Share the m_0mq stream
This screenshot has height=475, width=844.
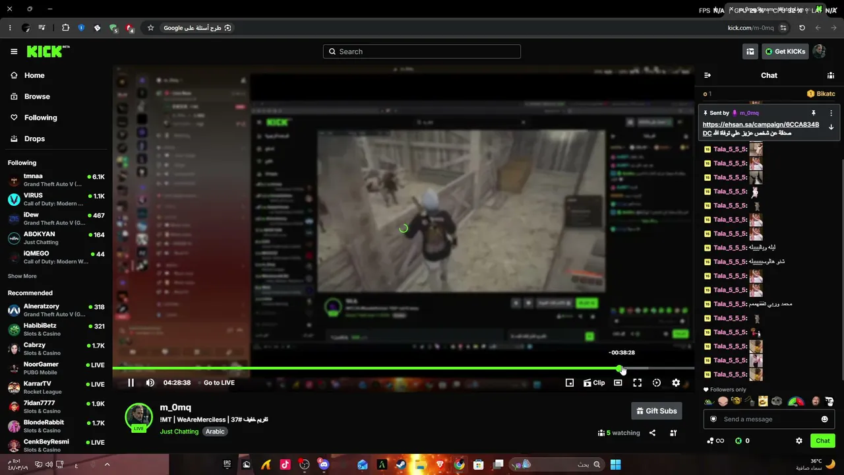[x=652, y=433]
